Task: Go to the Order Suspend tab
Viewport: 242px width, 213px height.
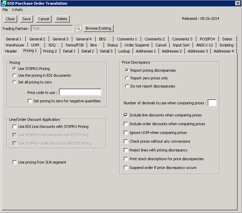Action: pos(137,45)
